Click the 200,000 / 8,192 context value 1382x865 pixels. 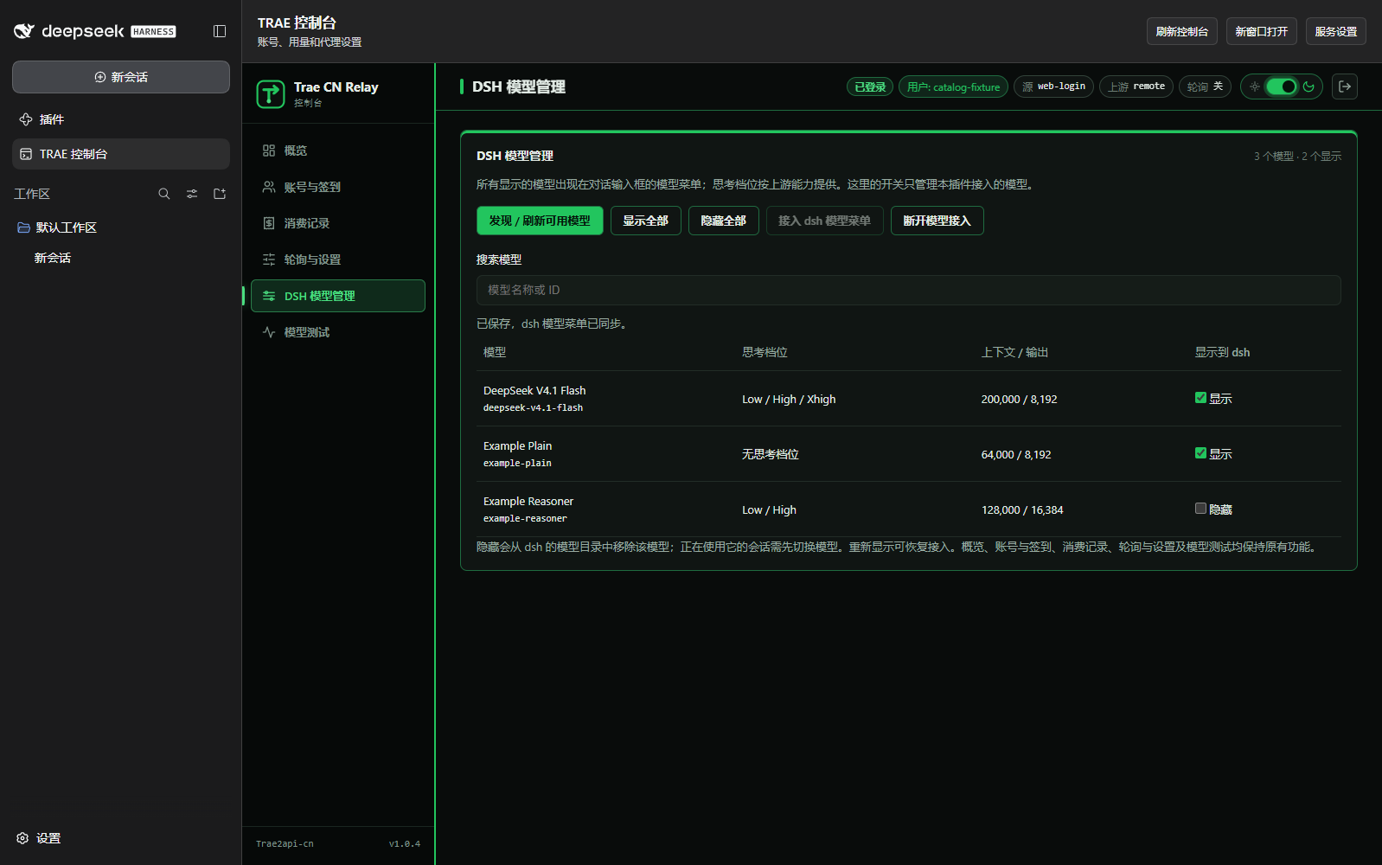(1019, 400)
